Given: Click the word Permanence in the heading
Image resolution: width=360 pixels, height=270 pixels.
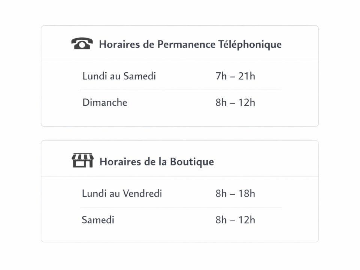Looking at the screenshot, I should click(x=186, y=44).
